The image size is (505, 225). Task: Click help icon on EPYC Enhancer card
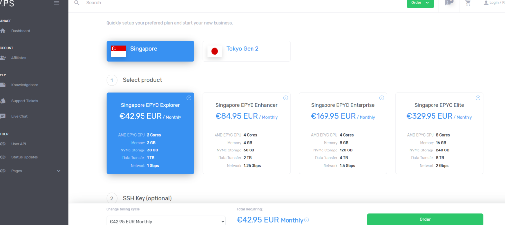coord(285,98)
